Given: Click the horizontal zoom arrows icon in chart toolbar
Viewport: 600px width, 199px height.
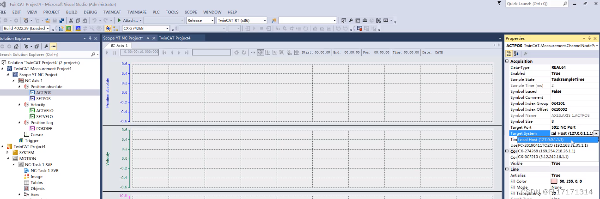Looking at the screenshot, I should point(253,52).
